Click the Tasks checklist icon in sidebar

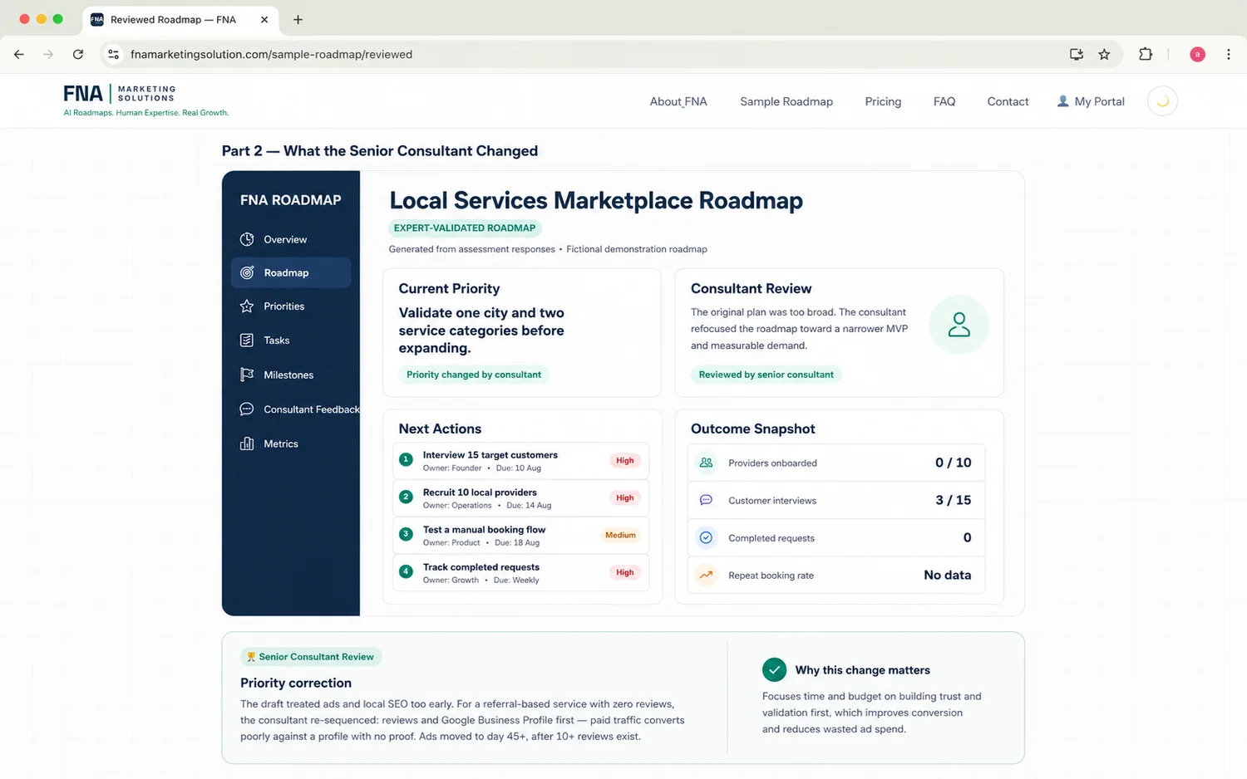click(247, 341)
